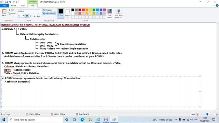The image size is (219, 123).
Task: Click the vertical scrollbar of canvas
Action: pos(218,66)
